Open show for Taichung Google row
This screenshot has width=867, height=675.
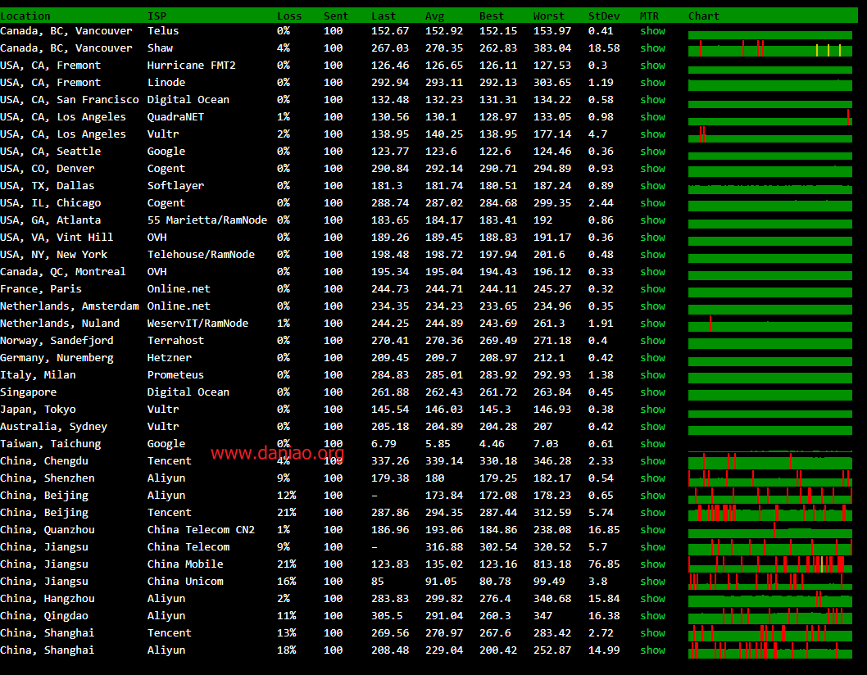[x=652, y=443]
